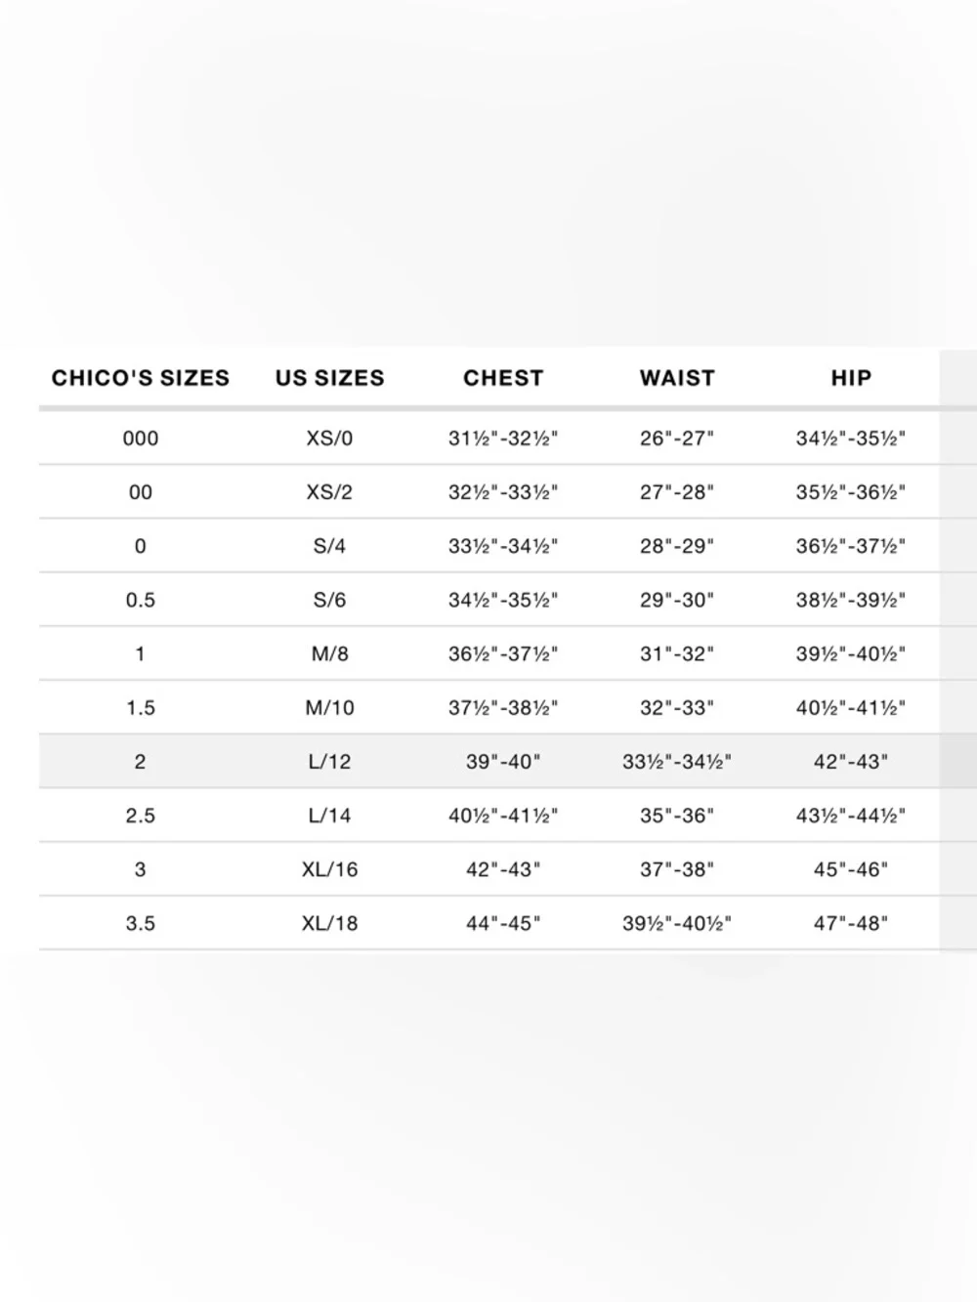Click the 47"-48" hip measurement

click(851, 923)
